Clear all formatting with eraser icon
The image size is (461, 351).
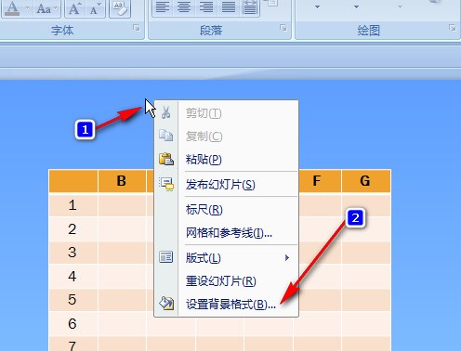pos(120,8)
